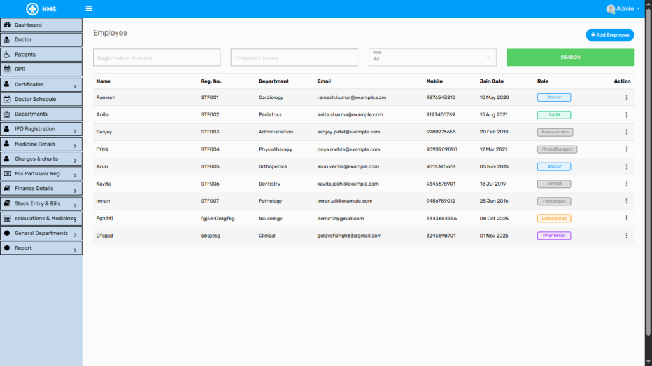This screenshot has height=366, width=652.
Task: Expand the Certificates sidebar submenu
Action: 74,86
